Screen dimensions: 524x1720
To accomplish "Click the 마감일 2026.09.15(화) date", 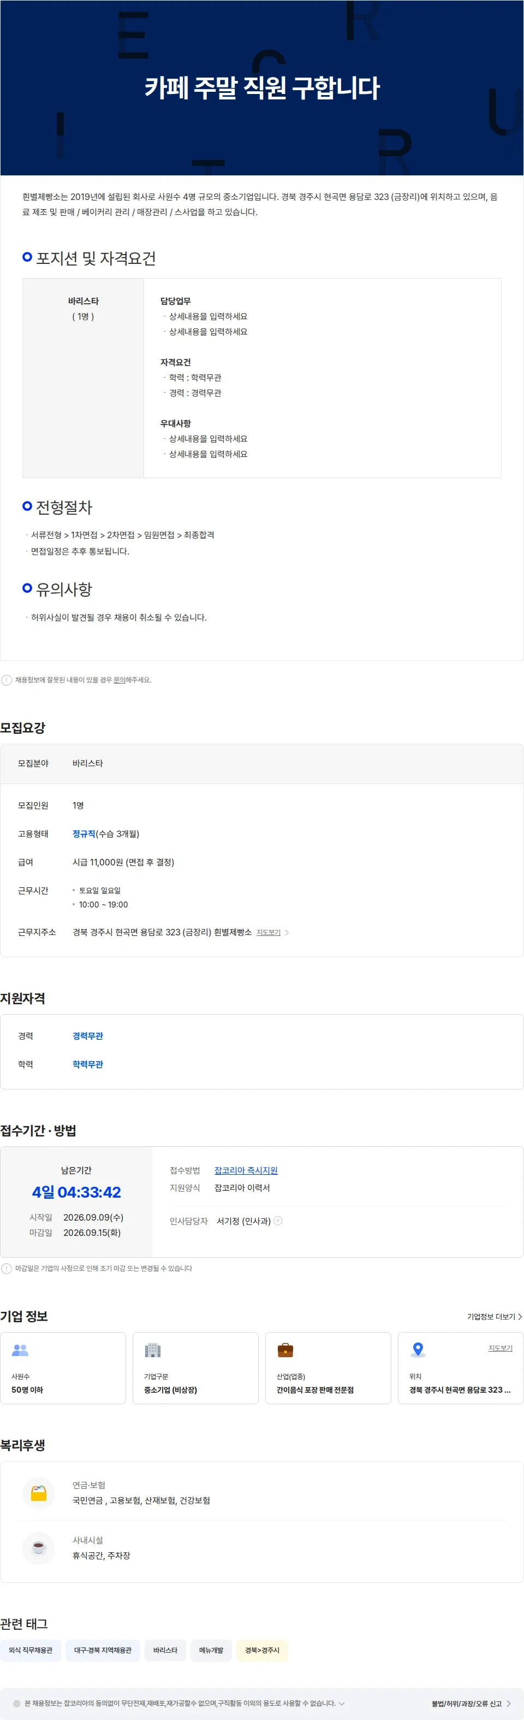I will pyautogui.click(x=92, y=1233).
